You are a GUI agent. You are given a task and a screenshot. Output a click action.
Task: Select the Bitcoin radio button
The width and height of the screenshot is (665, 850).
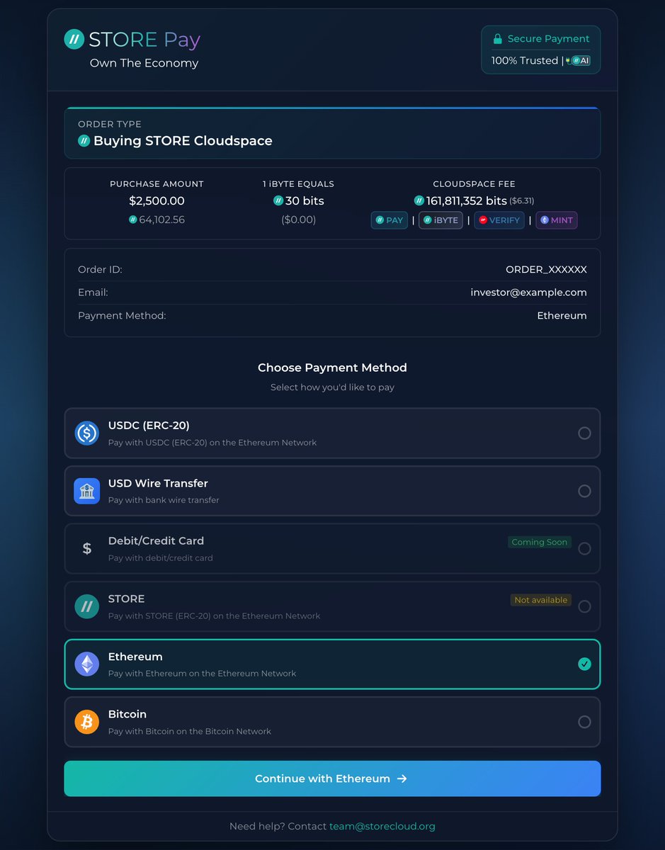(x=584, y=722)
